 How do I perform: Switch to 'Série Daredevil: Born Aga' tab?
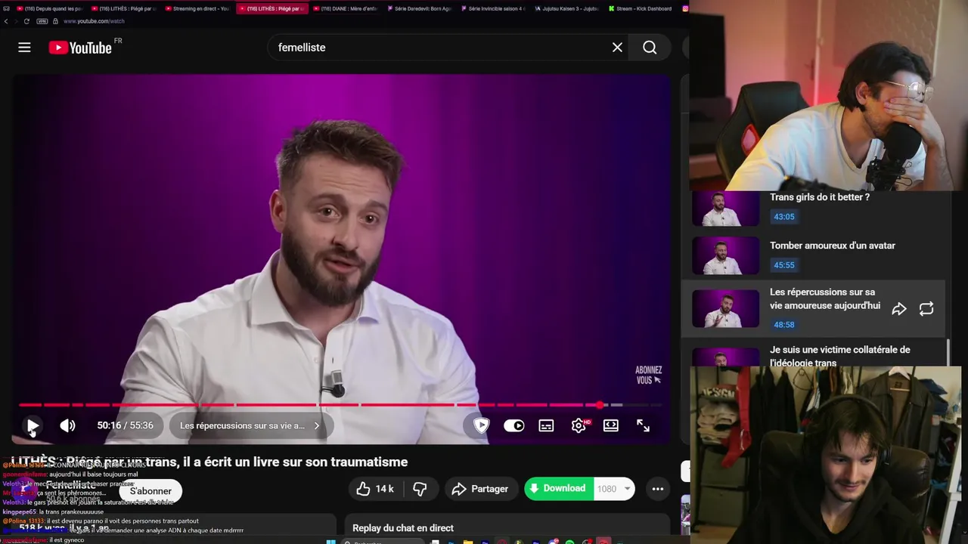(x=419, y=8)
